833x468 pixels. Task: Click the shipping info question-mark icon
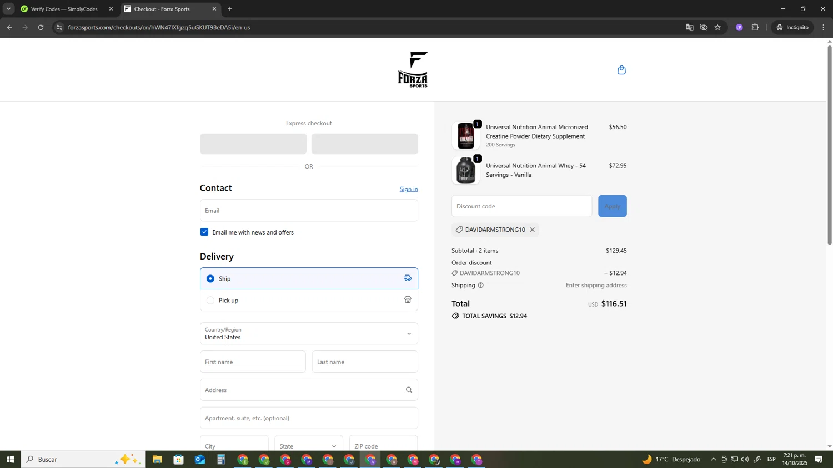tap(481, 285)
